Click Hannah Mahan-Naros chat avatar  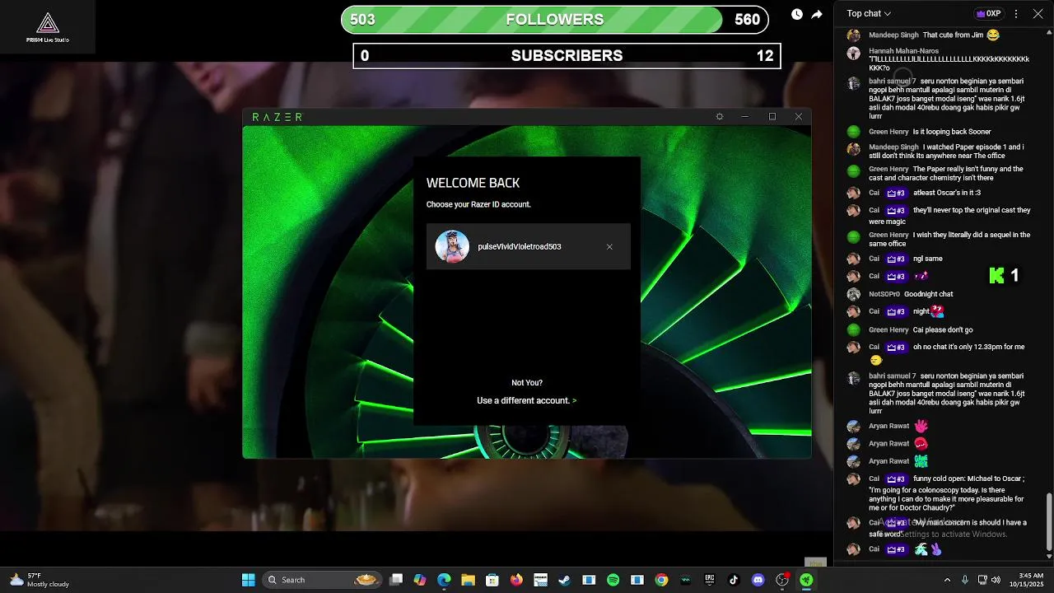[x=853, y=53]
